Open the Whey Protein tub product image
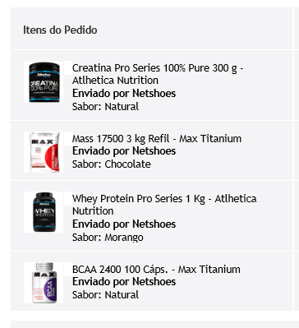 click(x=44, y=212)
